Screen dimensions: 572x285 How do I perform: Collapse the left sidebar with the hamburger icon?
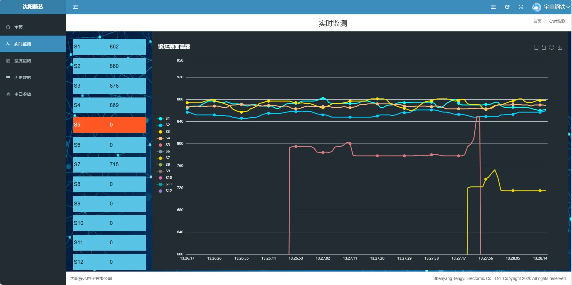(76, 7)
